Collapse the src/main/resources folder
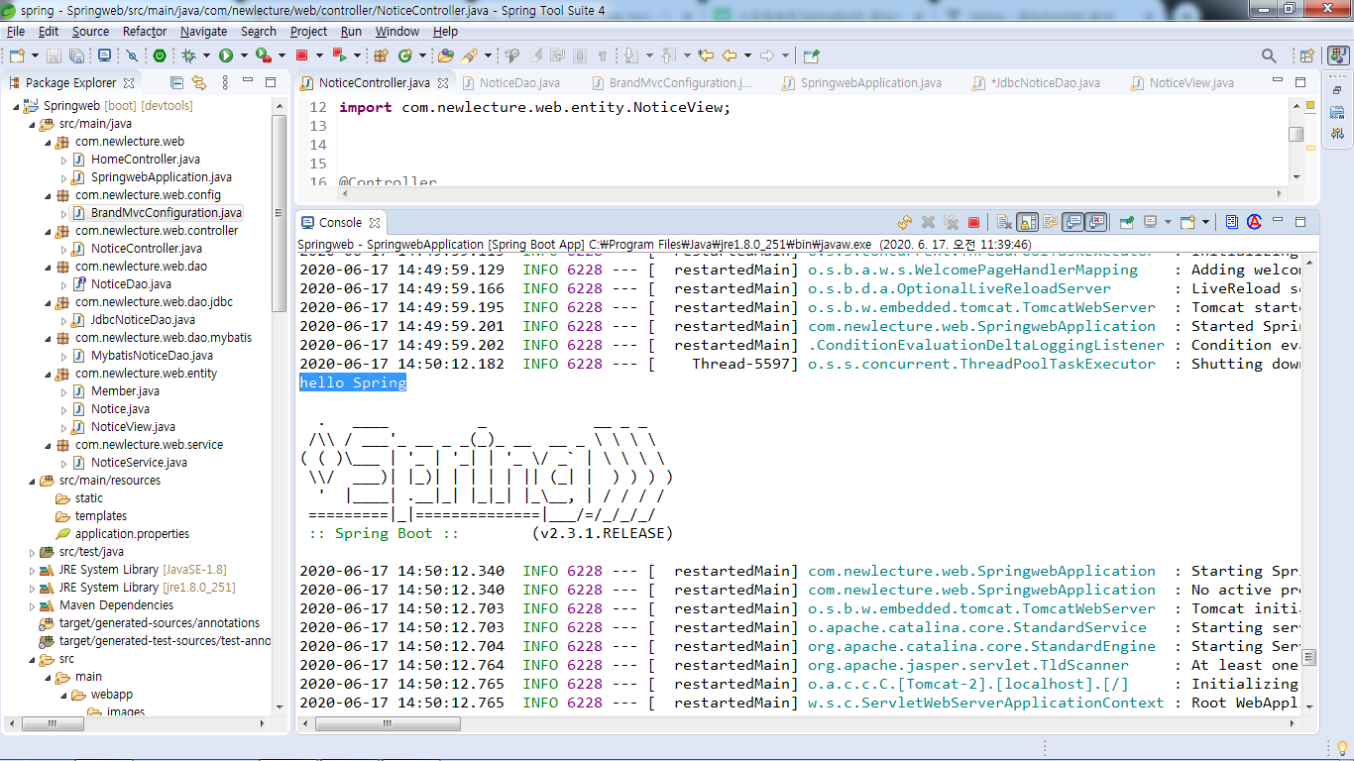Screen dimensions: 1354x761 pyautogui.click(x=32, y=481)
